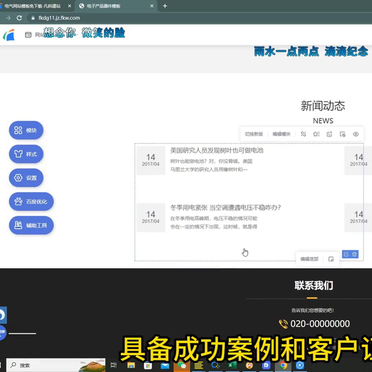Screen dimensions: 372x372
Task: Open the blue K app on taskbar
Action: tap(300, 366)
